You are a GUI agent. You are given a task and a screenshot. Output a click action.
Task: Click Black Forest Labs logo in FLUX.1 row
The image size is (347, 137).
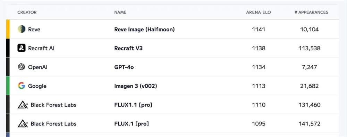tap(23, 124)
